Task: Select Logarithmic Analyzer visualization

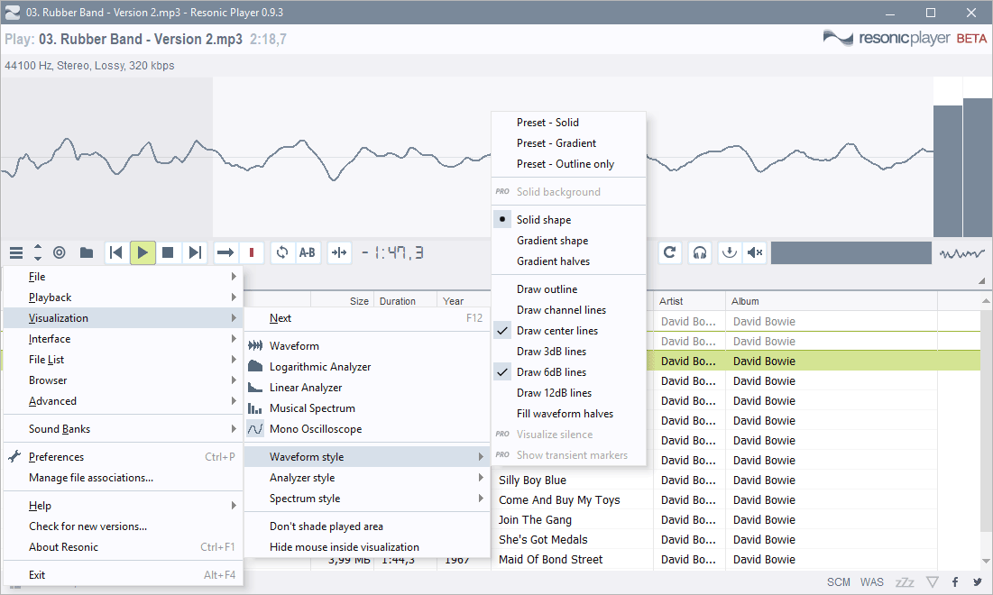Action: click(x=367, y=367)
